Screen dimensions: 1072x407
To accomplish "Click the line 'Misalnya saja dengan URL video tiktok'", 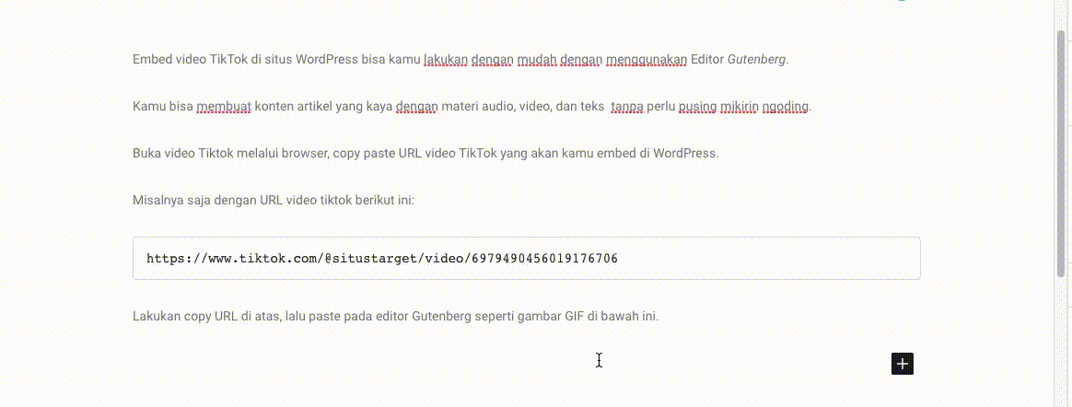I will coord(274,201).
